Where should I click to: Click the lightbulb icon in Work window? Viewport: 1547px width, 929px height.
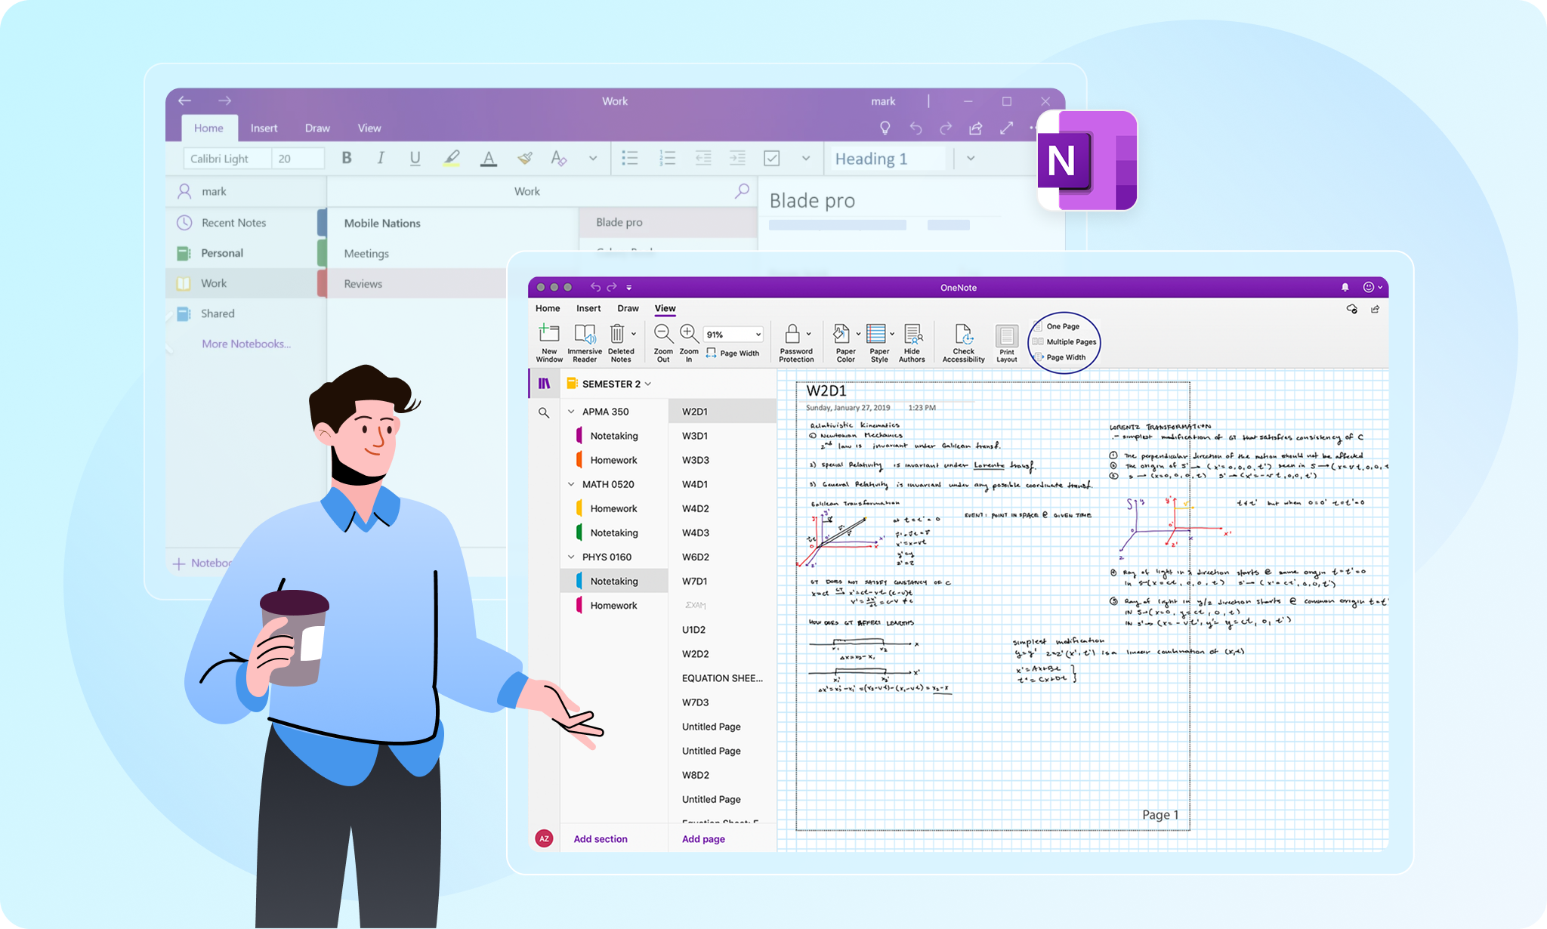pos(885,128)
